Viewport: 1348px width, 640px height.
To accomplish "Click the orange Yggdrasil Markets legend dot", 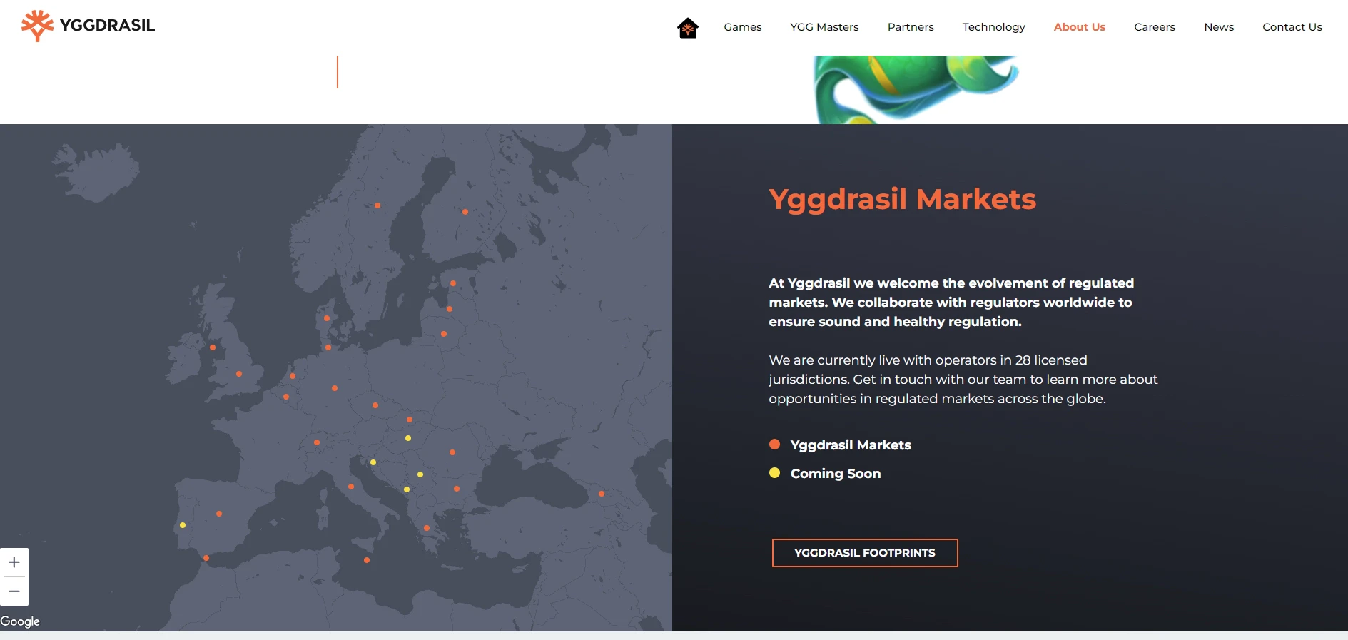I will tap(774, 444).
